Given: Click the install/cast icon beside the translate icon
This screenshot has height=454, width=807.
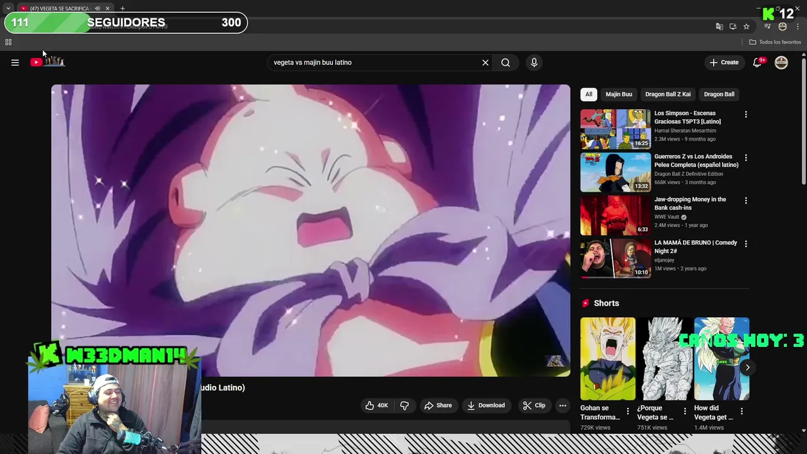Looking at the screenshot, I should pyautogui.click(x=733, y=26).
